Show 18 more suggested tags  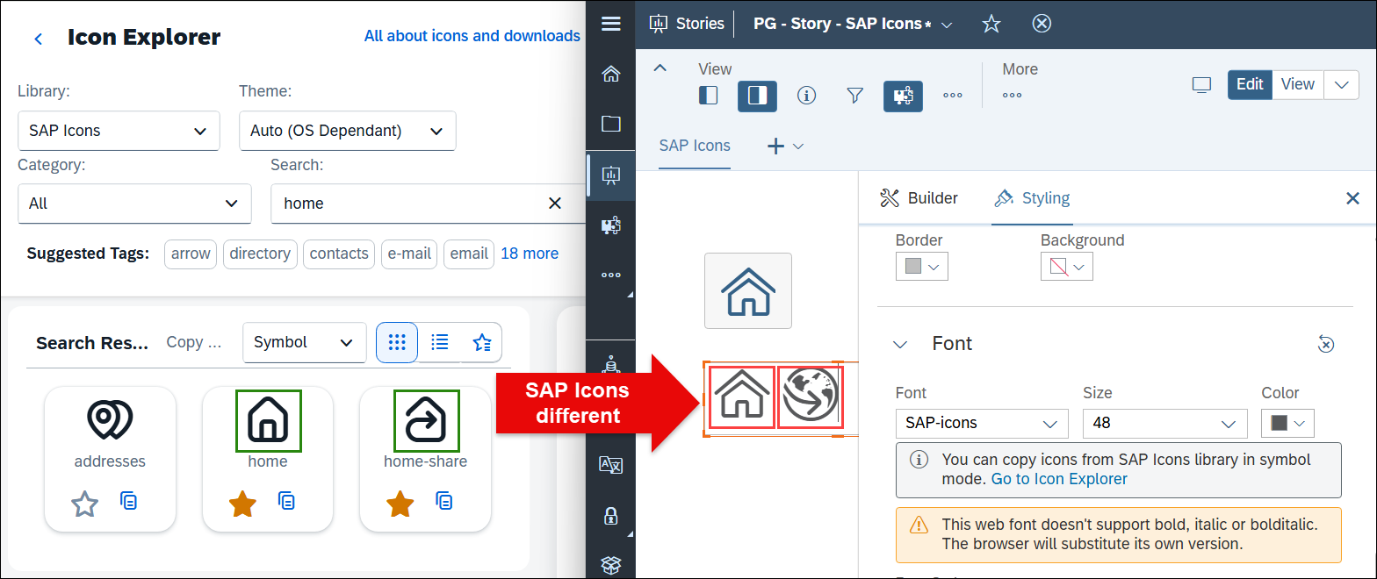[530, 254]
